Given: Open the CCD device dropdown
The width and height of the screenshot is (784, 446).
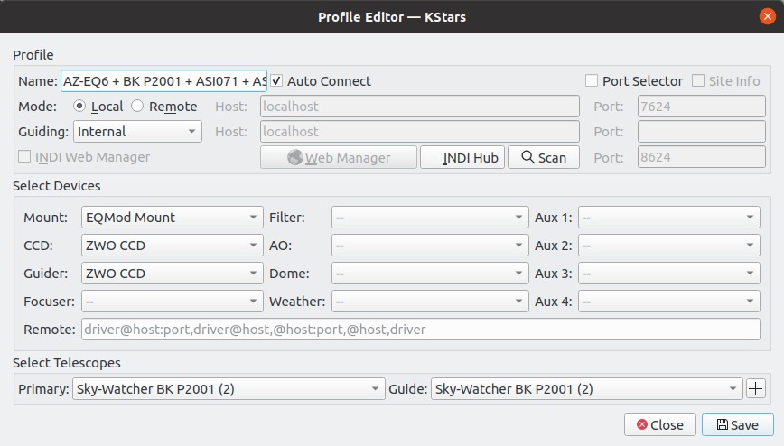Looking at the screenshot, I should (172, 246).
